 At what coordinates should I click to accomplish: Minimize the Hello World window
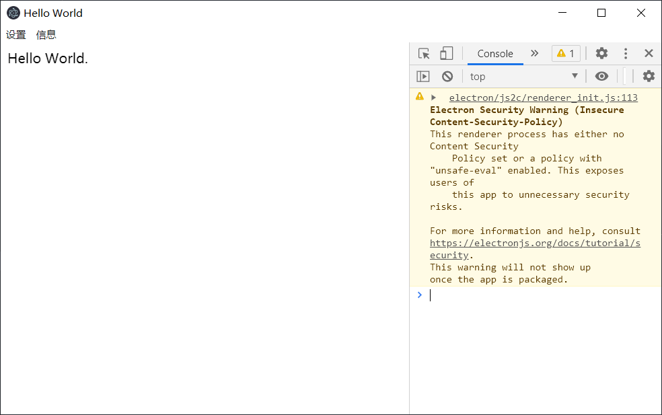click(x=562, y=13)
